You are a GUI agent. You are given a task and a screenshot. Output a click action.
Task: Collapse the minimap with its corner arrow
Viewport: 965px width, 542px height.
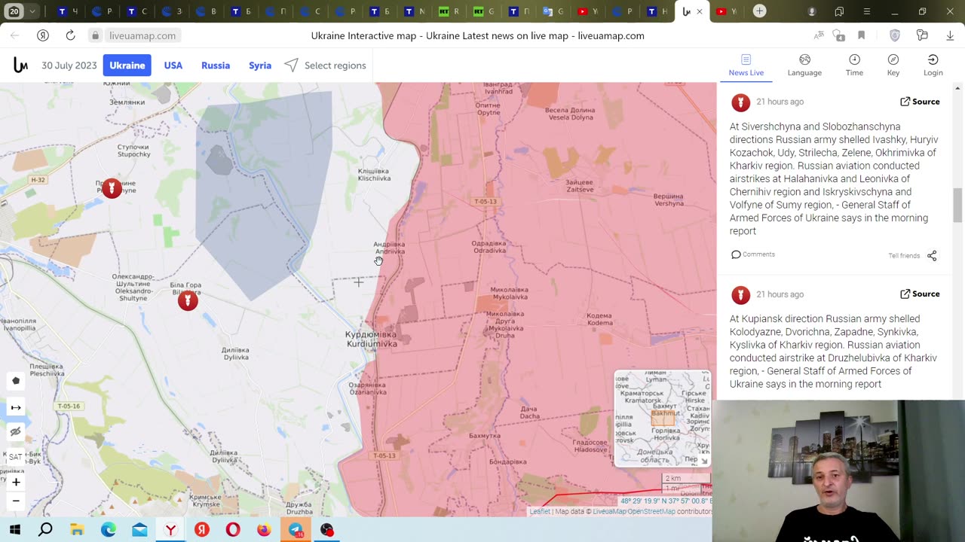[704, 461]
